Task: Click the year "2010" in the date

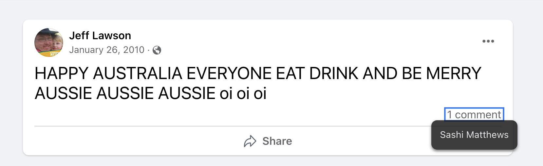Action: [134, 50]
